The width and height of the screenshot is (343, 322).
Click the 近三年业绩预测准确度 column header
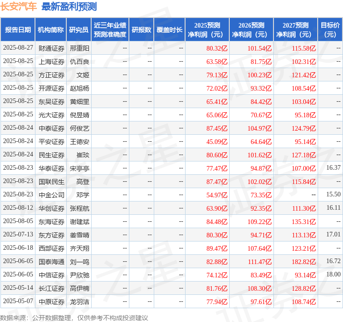(110, 29)
